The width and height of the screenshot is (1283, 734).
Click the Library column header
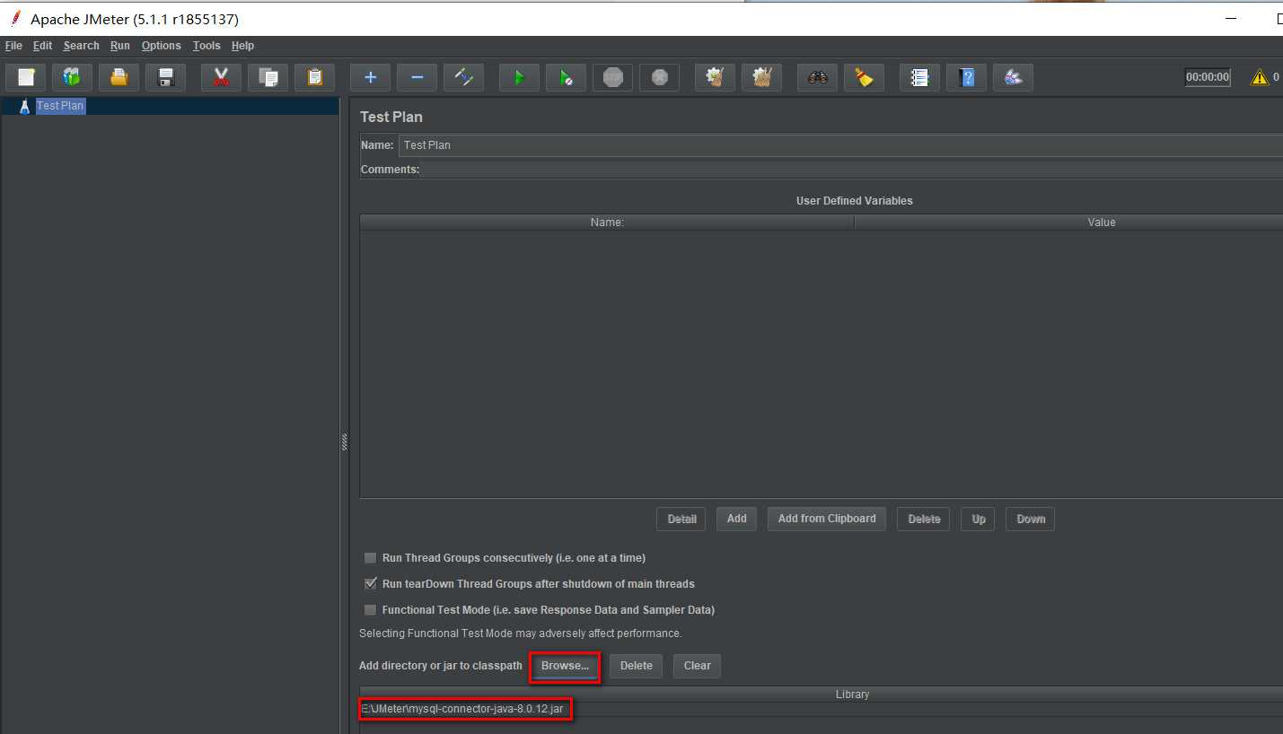822,695
